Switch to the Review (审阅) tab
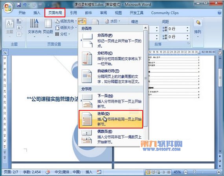Viewport: 224px width, 176px height. click(103, 13)
